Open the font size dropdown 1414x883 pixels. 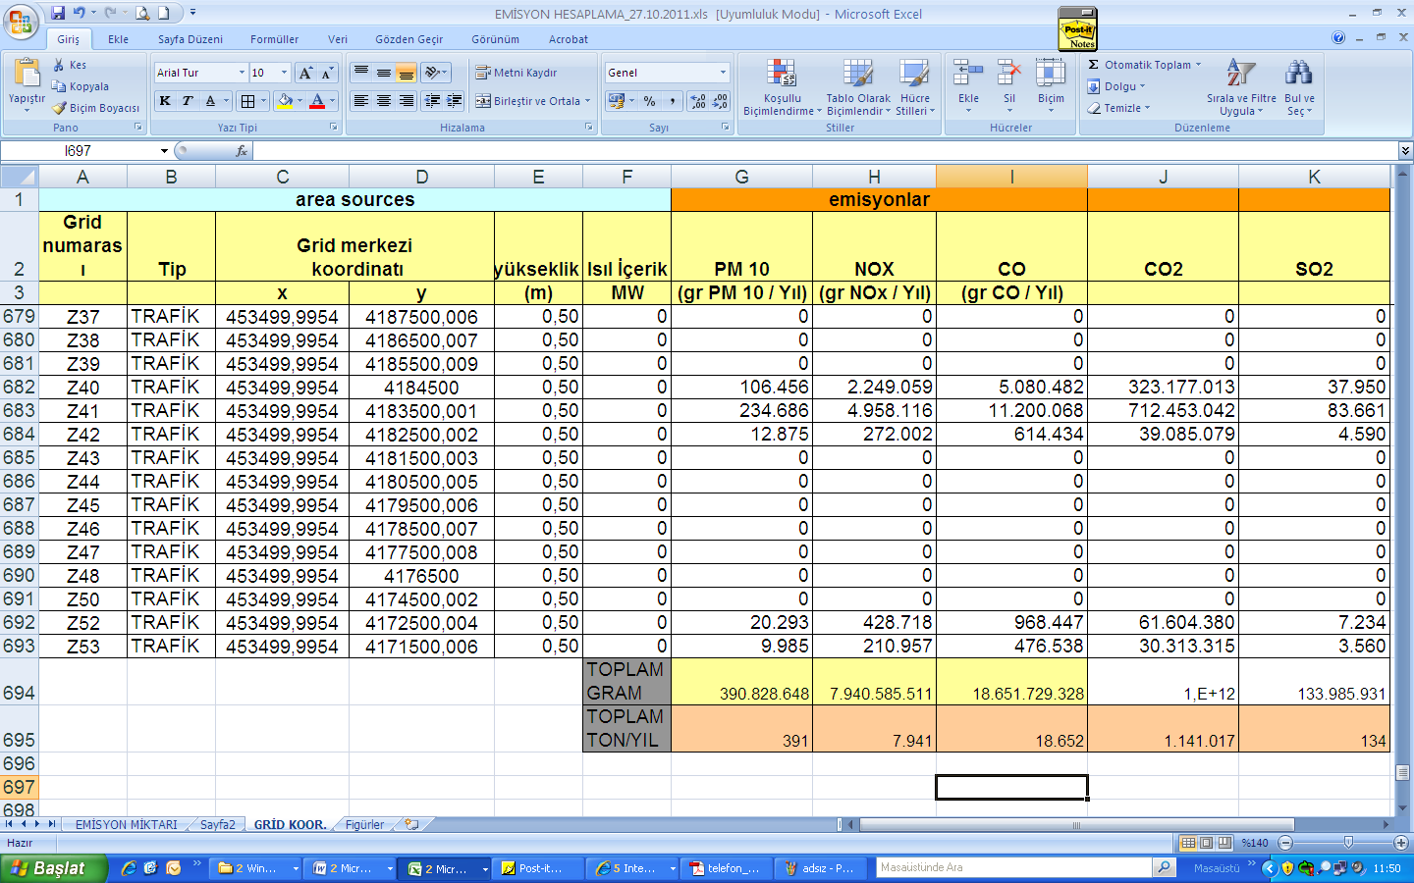[285, 73]
